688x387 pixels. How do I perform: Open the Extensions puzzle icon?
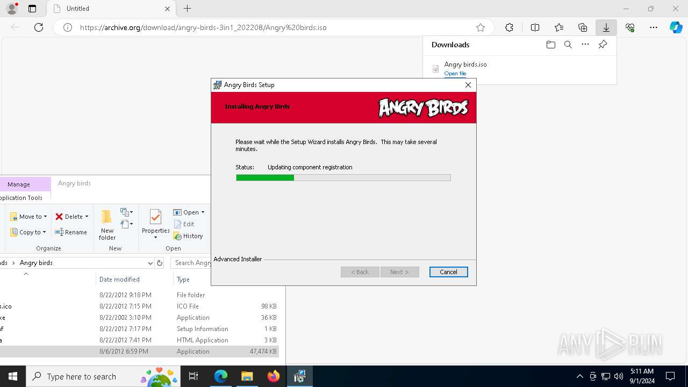[509, 27]
